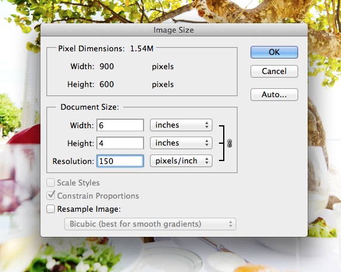The height and width of the screenshot is (272, 341).
Task: Open the Document Height units dropdown
Action: [x=181, y=143]
